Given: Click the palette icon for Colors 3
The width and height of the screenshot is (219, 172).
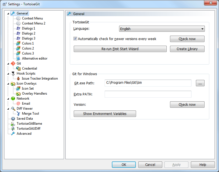Looking at the screenshot, I should pyautogui.click(x=18, y=53).
